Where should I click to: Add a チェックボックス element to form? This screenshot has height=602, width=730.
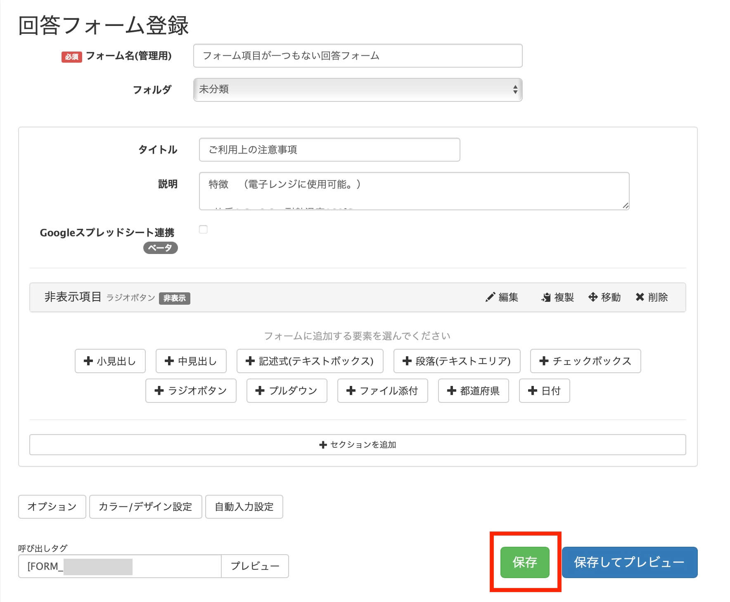coord(585,361)
